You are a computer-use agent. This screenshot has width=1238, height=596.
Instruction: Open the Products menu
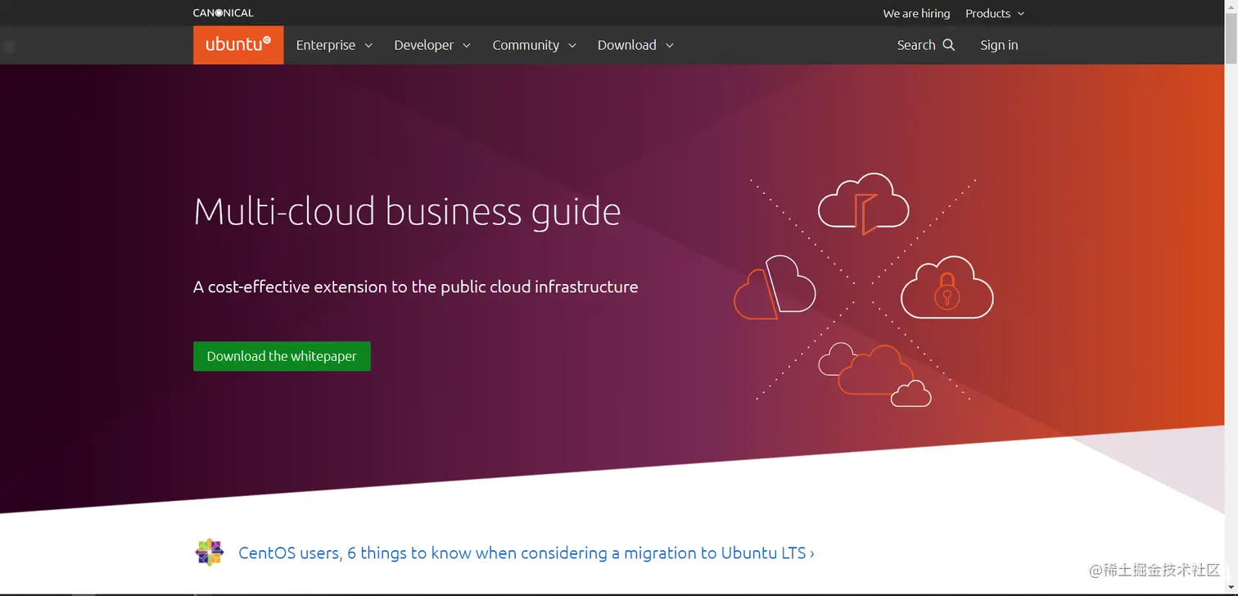[x=995, y=13]
